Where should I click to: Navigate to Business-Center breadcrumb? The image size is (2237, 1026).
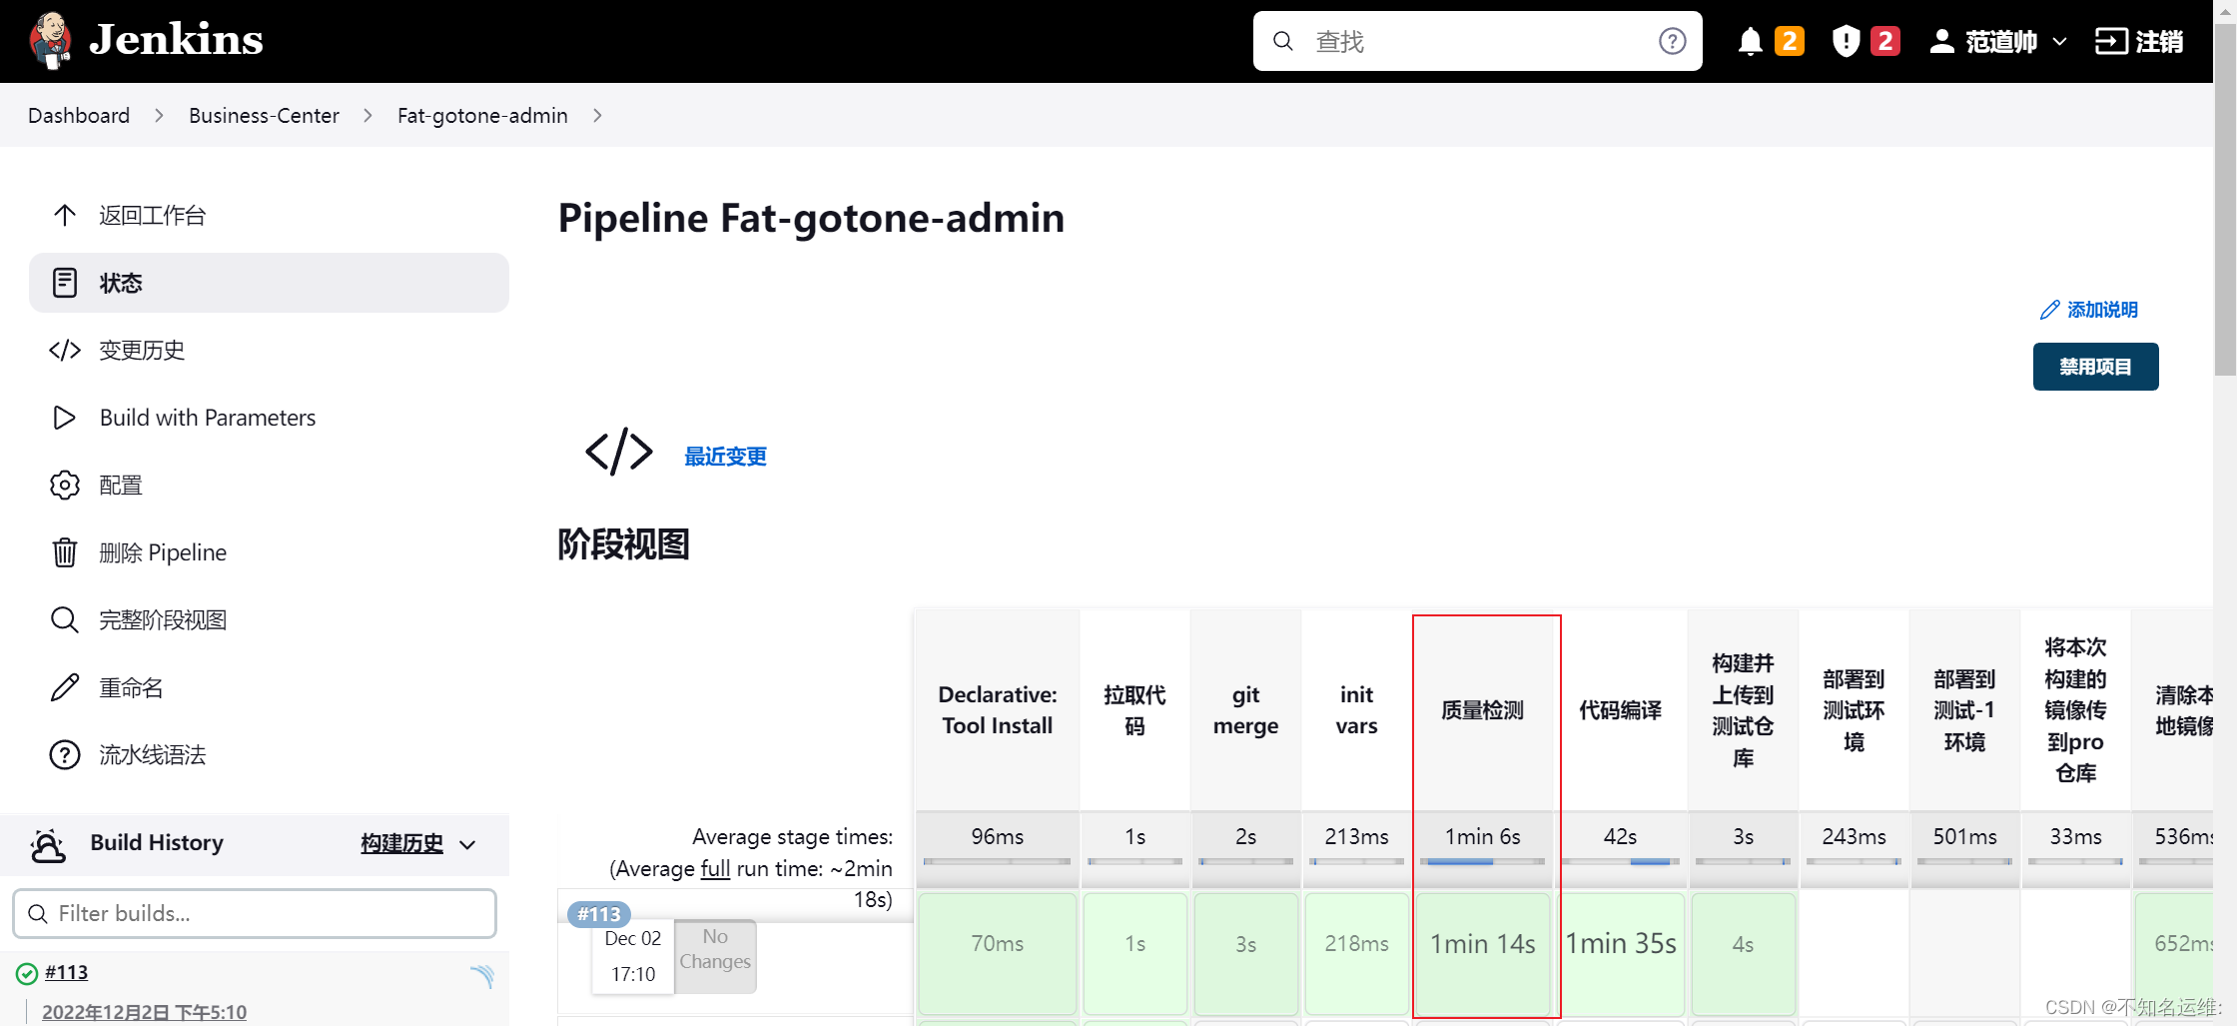[x=264, y=115]
